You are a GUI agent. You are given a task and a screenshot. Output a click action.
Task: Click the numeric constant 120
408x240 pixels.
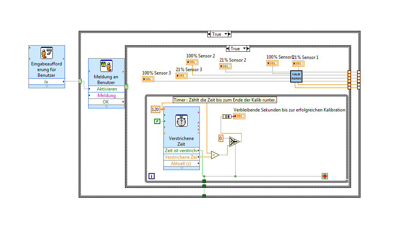pyautogui.click(x=155, y=110)
